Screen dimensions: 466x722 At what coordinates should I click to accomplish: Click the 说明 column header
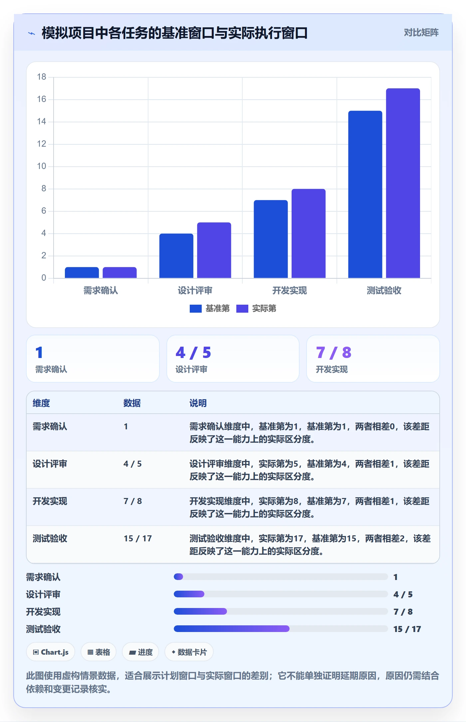[198, 403]
